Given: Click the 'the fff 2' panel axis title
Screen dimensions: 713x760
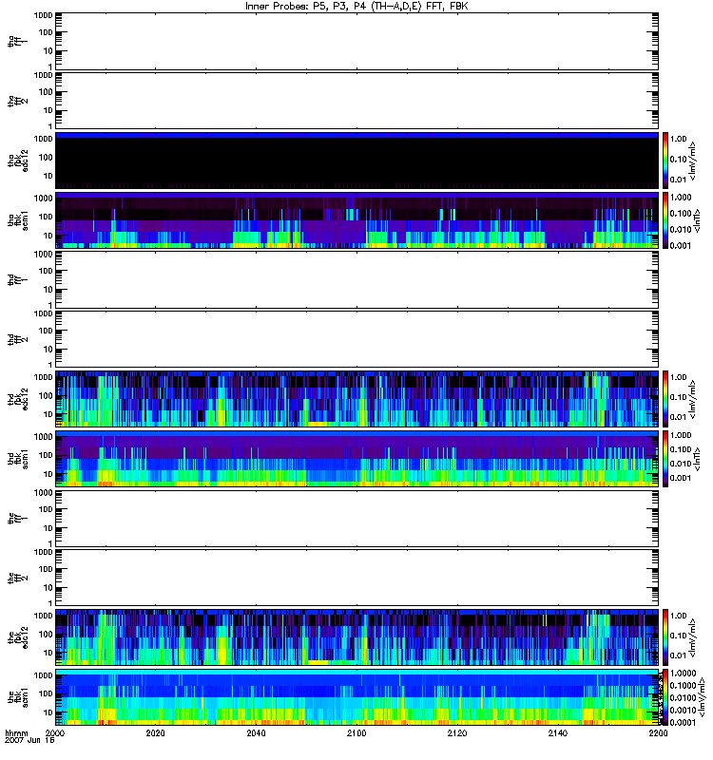Looking at the screenshot, I should (17, 578).
